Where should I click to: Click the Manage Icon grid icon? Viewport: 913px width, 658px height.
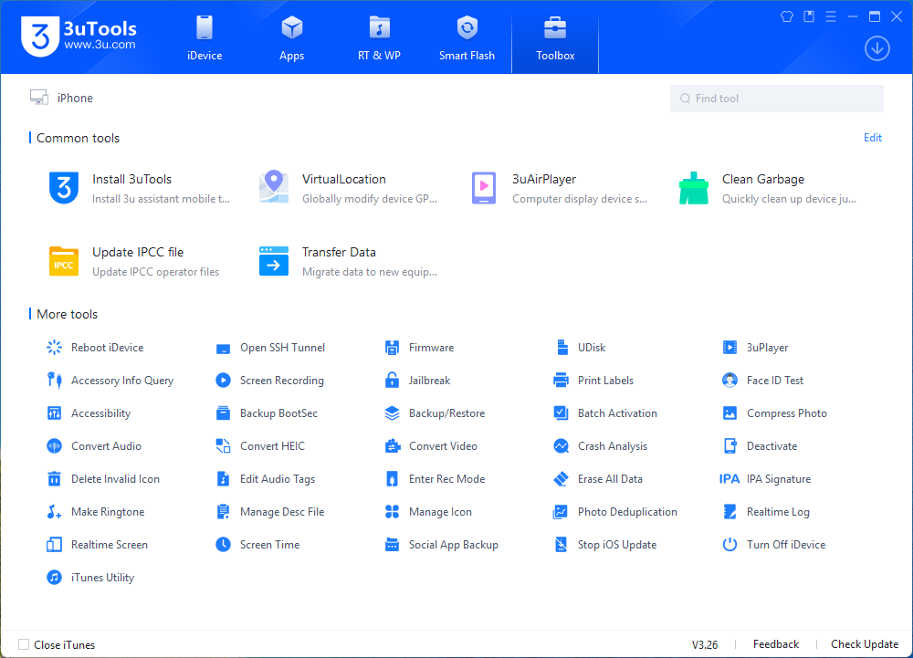(393, 512)
